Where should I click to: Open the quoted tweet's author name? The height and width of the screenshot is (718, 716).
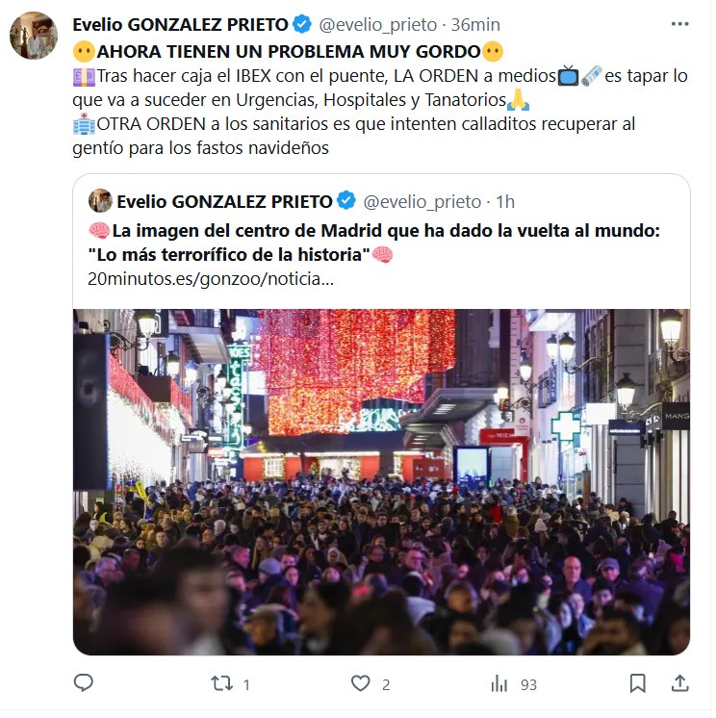tap(224, 201)
